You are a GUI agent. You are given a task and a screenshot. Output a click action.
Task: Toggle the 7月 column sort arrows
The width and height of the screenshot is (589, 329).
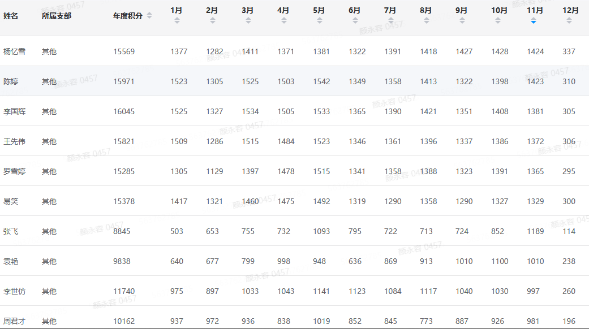[391, 21]
